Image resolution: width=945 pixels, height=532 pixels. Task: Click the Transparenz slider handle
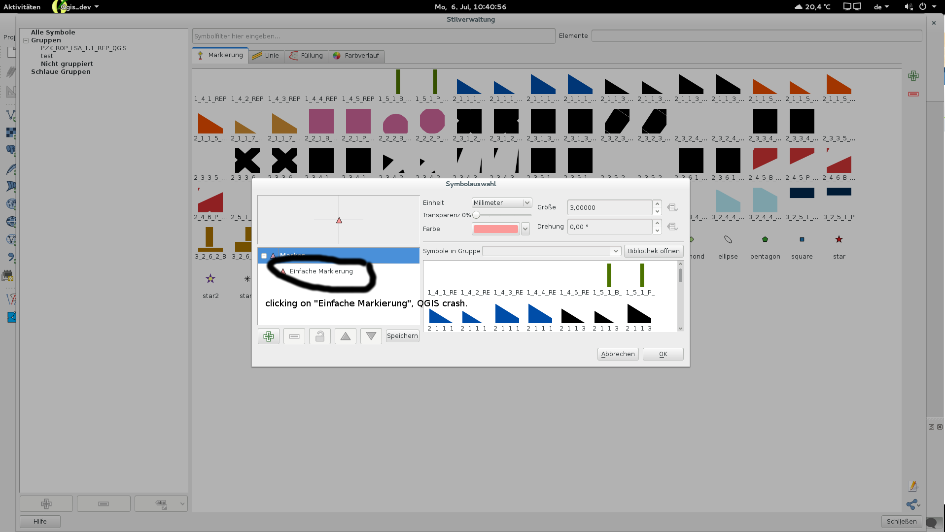tap(476, 215)
